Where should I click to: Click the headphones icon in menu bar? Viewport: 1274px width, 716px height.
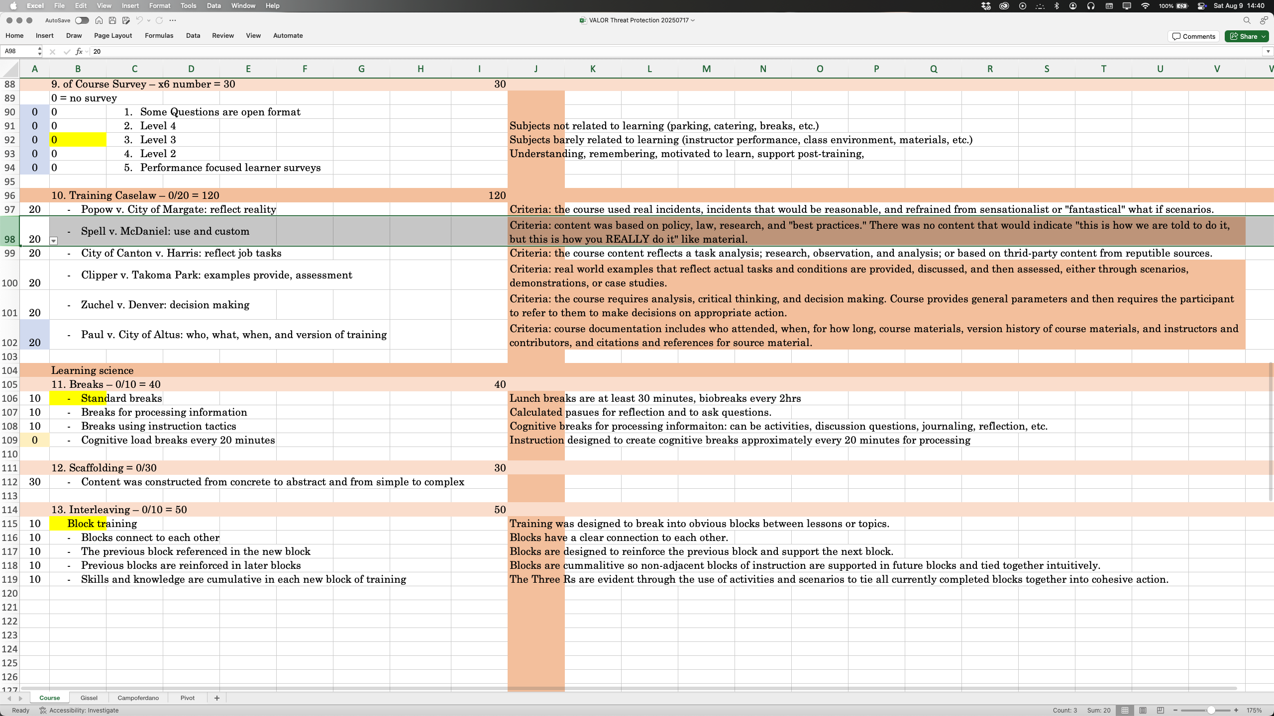[1090, 6]
